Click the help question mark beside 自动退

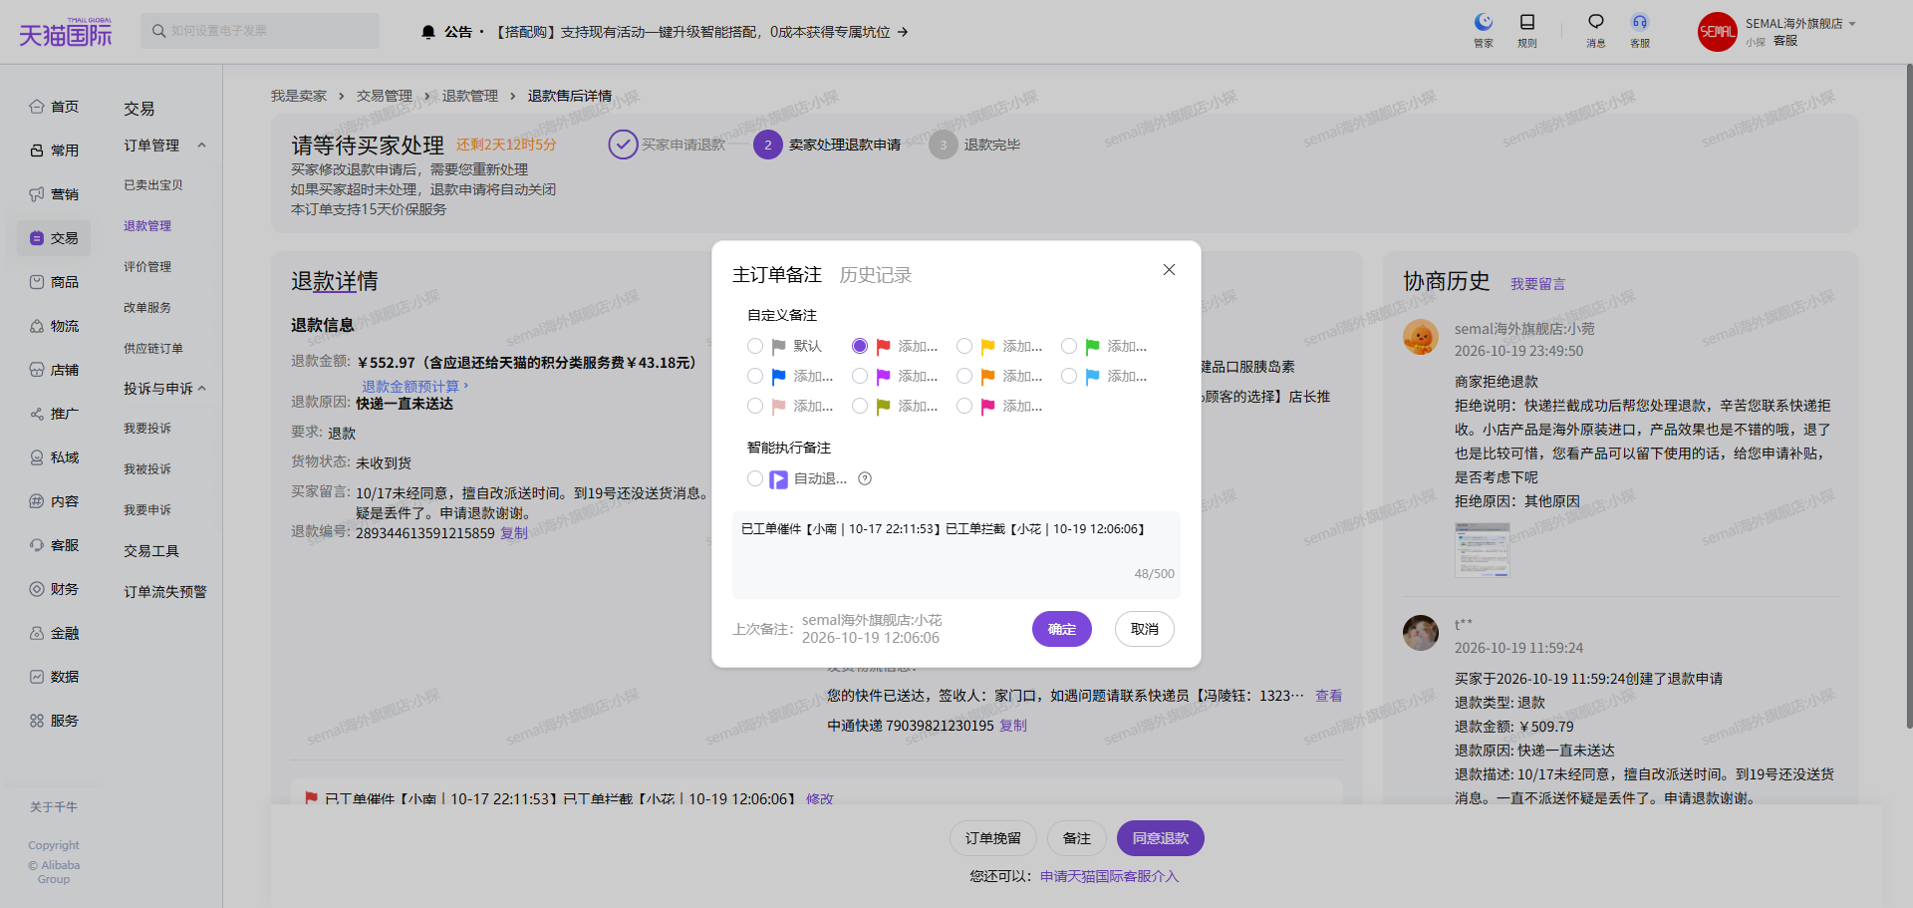865,478
